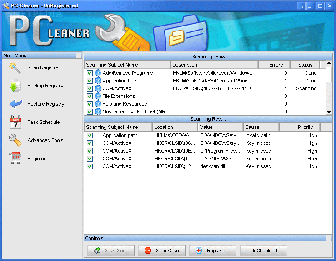Click the cube icon beside Most Recently Used List

98,112
